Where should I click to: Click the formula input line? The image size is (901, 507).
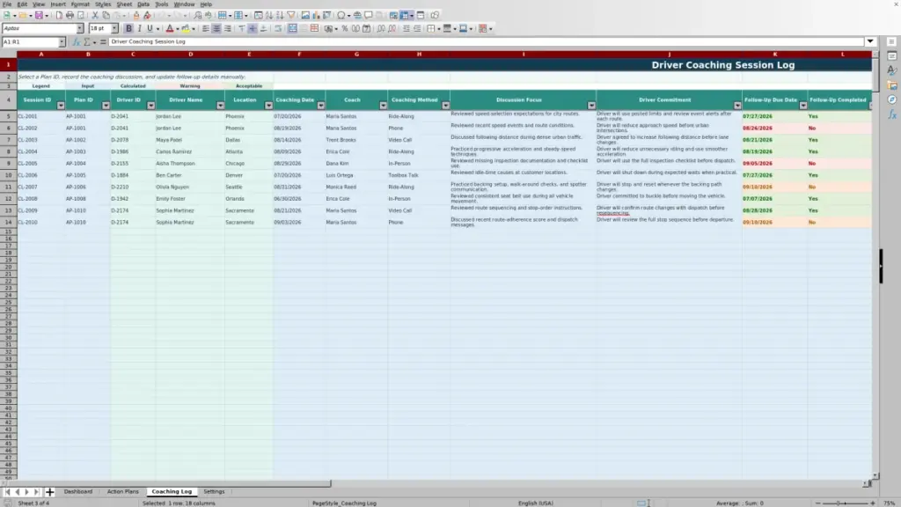point(486,41)
